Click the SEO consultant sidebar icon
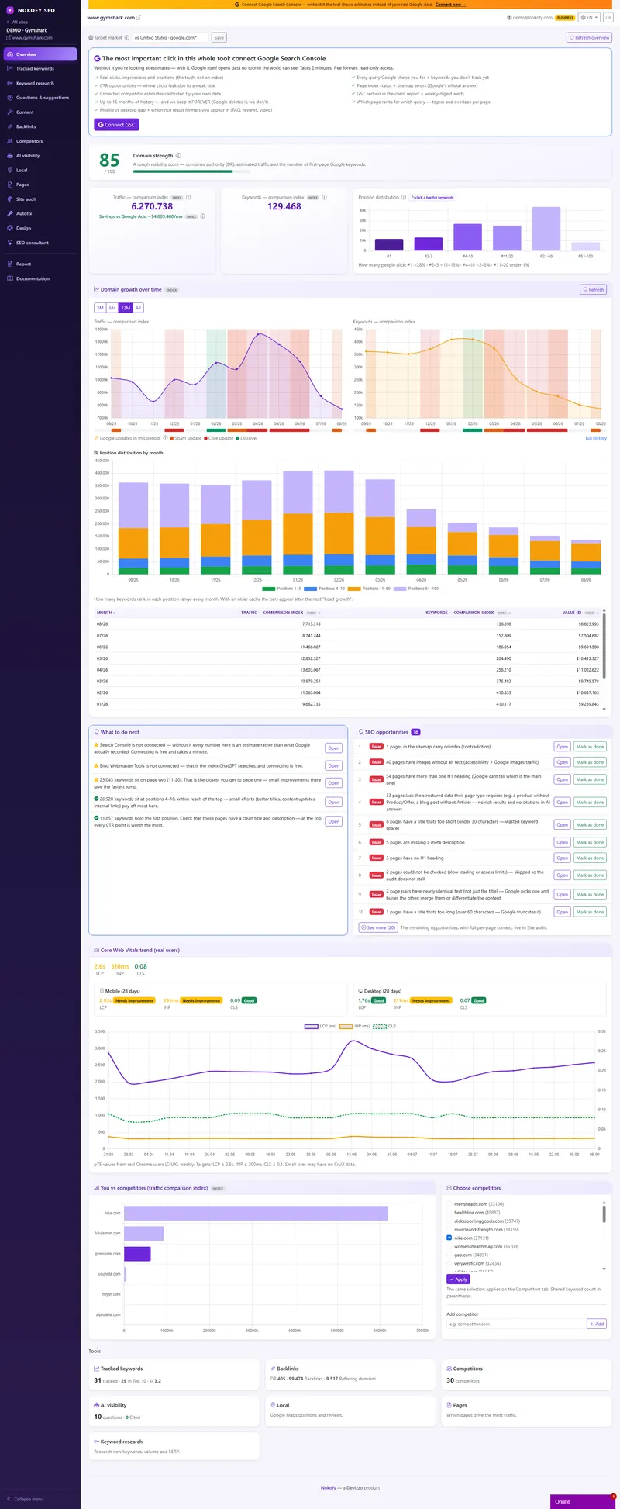 coord(9,243)
